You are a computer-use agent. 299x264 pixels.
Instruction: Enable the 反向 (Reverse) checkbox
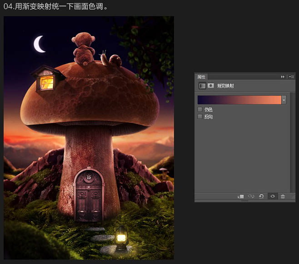[200, 117]
